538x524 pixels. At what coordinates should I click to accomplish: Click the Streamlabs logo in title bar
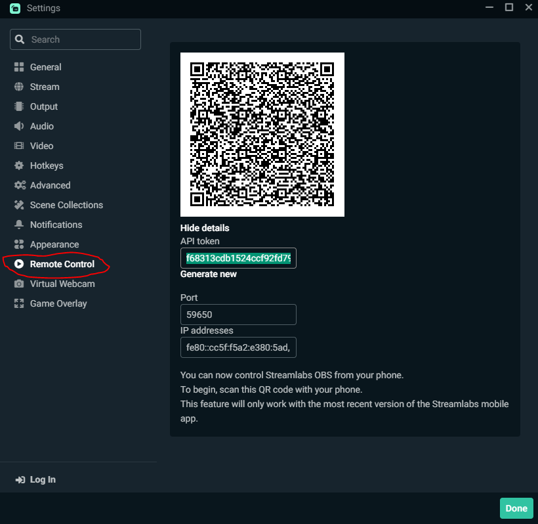pyautogui.click(x=15, y=9)
